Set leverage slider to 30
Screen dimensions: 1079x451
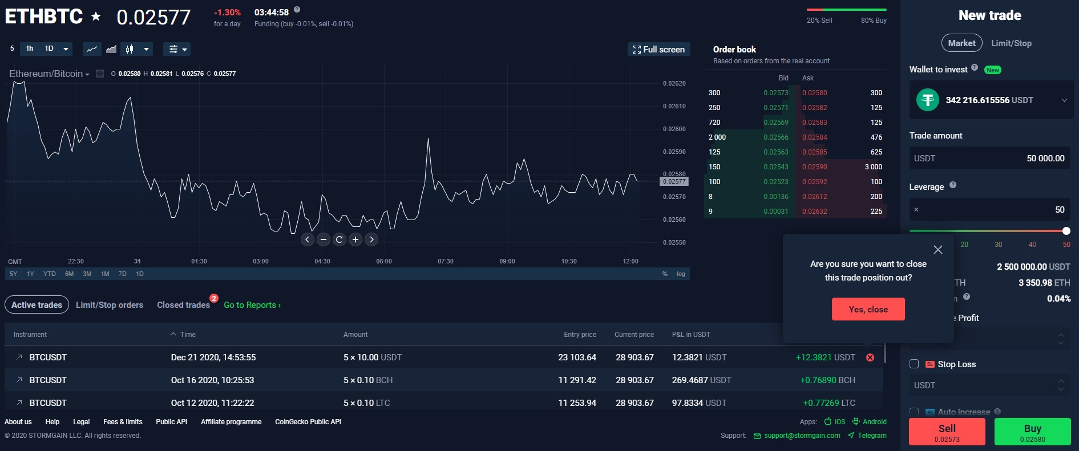[x=999, y=245]
